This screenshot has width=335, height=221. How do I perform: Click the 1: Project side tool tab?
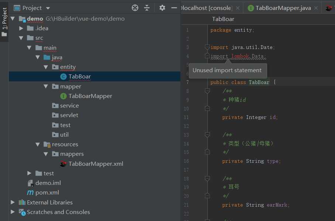4,21
